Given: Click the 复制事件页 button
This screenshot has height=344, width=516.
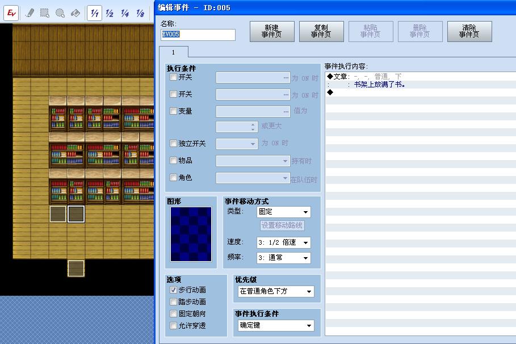Looking at the screenshot, I should click(321, 31).
